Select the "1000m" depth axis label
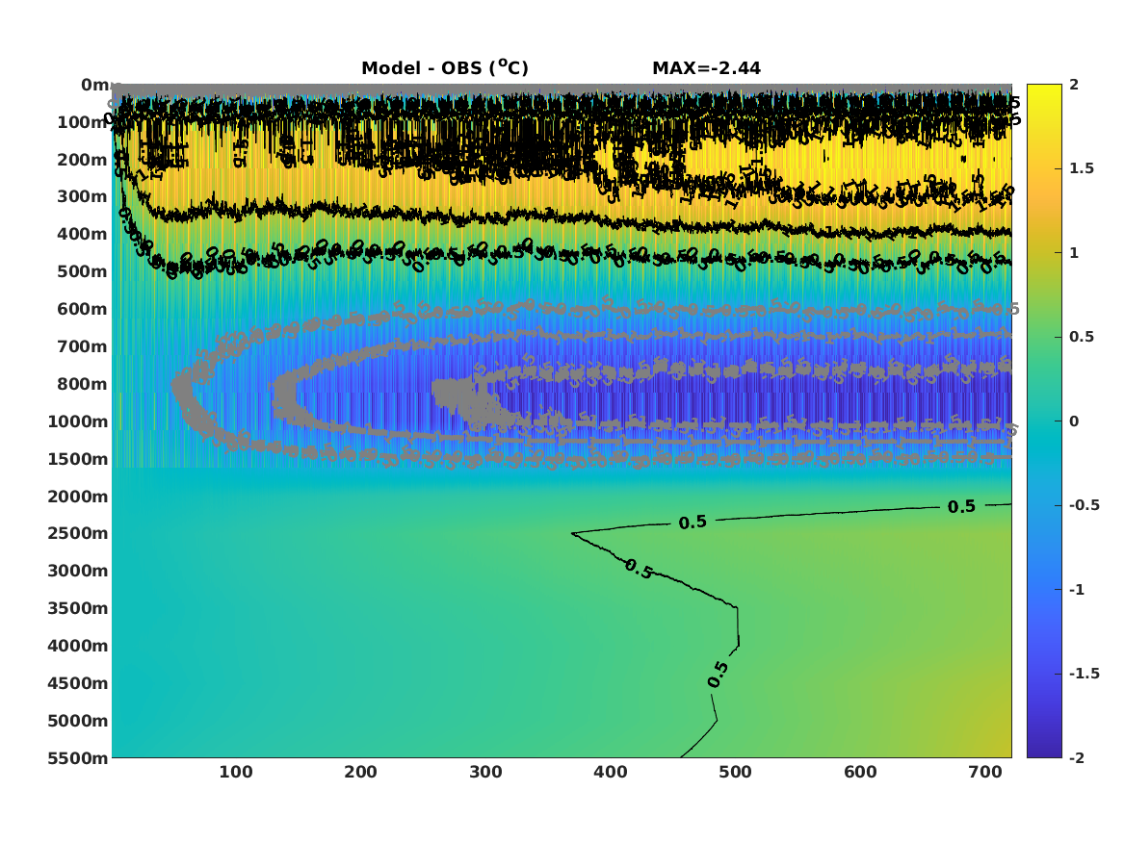The height and width of the screenshot is (842, 1124). point(78,421)
